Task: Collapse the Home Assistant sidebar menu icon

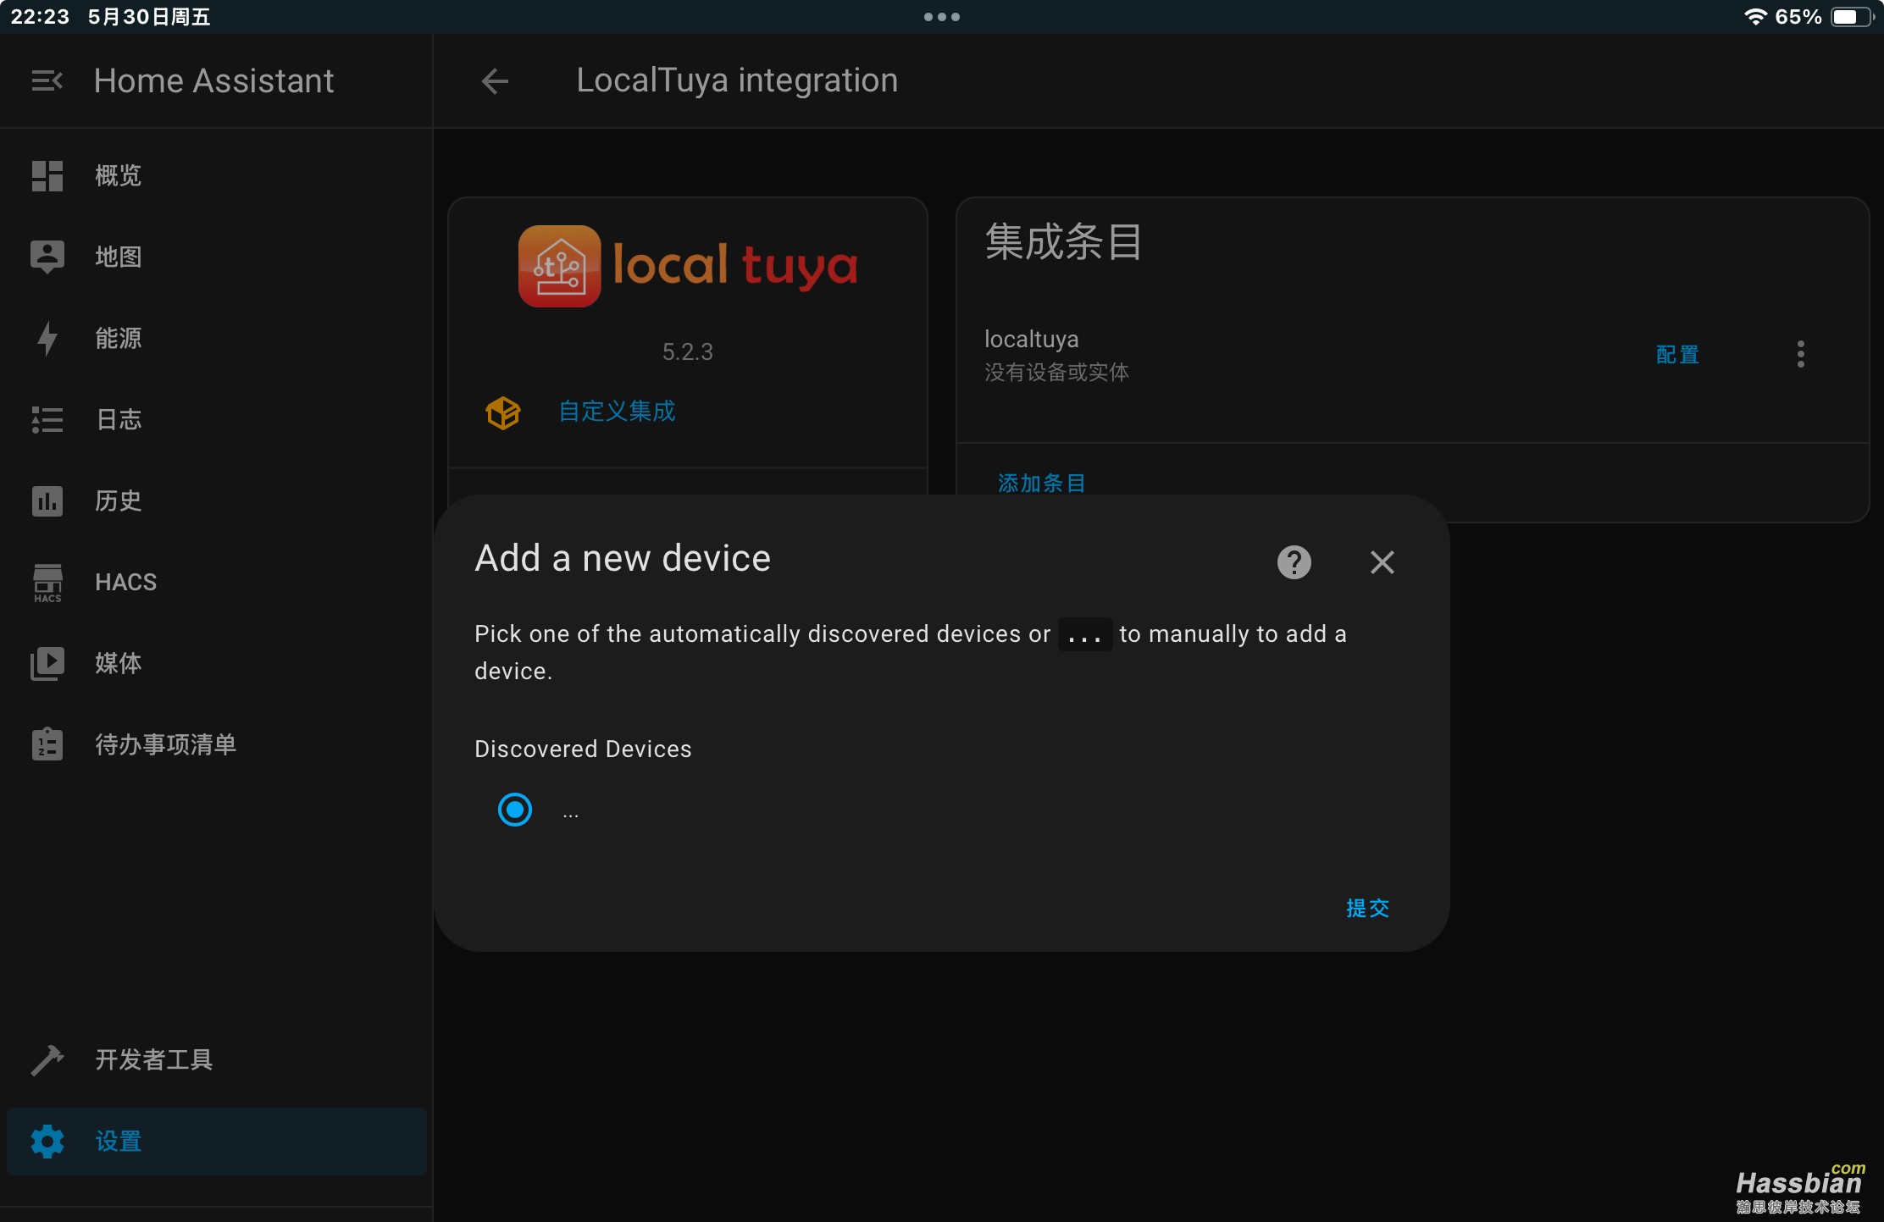Action: coord(47,81)
